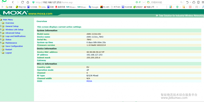Open the 12306铁 bookmark
This screenshot has width=204, height=102.
[32, 7]
